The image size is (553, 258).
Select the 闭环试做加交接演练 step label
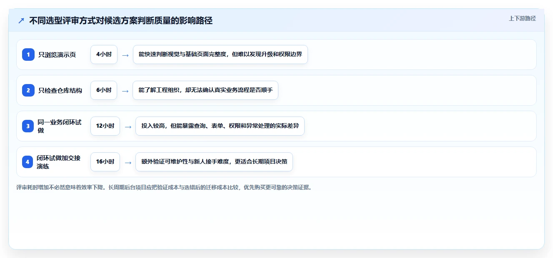click(x=60, y=162)
